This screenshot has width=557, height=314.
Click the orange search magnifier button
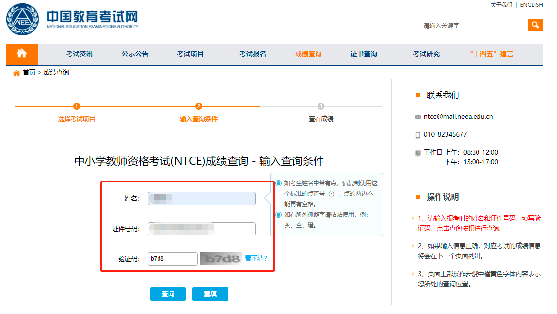535,25
